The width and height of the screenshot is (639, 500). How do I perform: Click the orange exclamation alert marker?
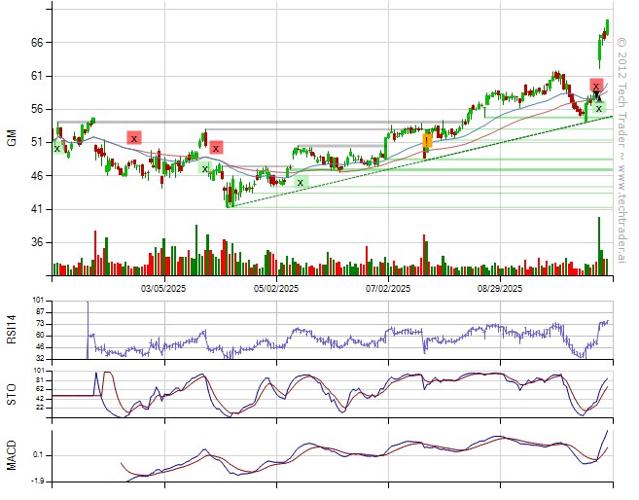point(427,141)
